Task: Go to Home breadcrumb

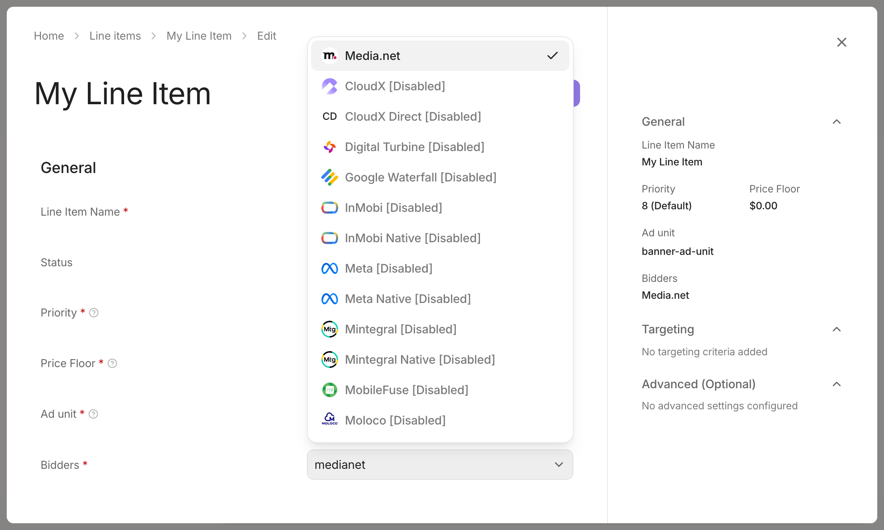Action: pyautogui.click(x=49, y=36)
